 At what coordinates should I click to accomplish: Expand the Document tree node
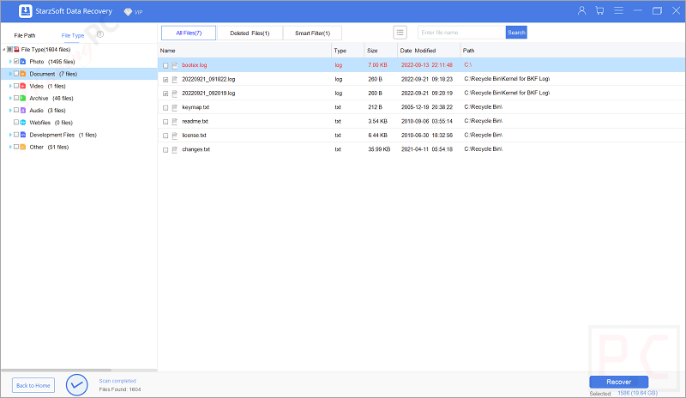10,74
